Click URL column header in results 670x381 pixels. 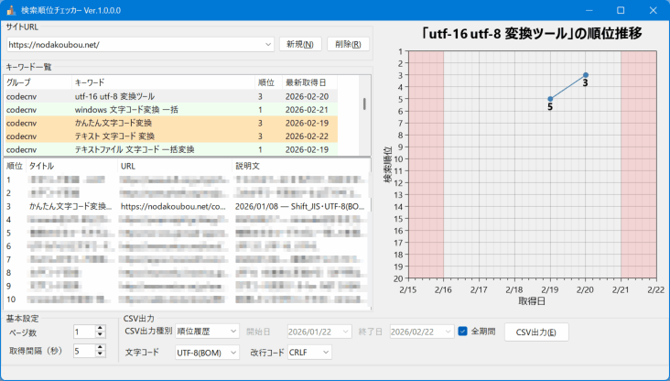pos(175,166)
